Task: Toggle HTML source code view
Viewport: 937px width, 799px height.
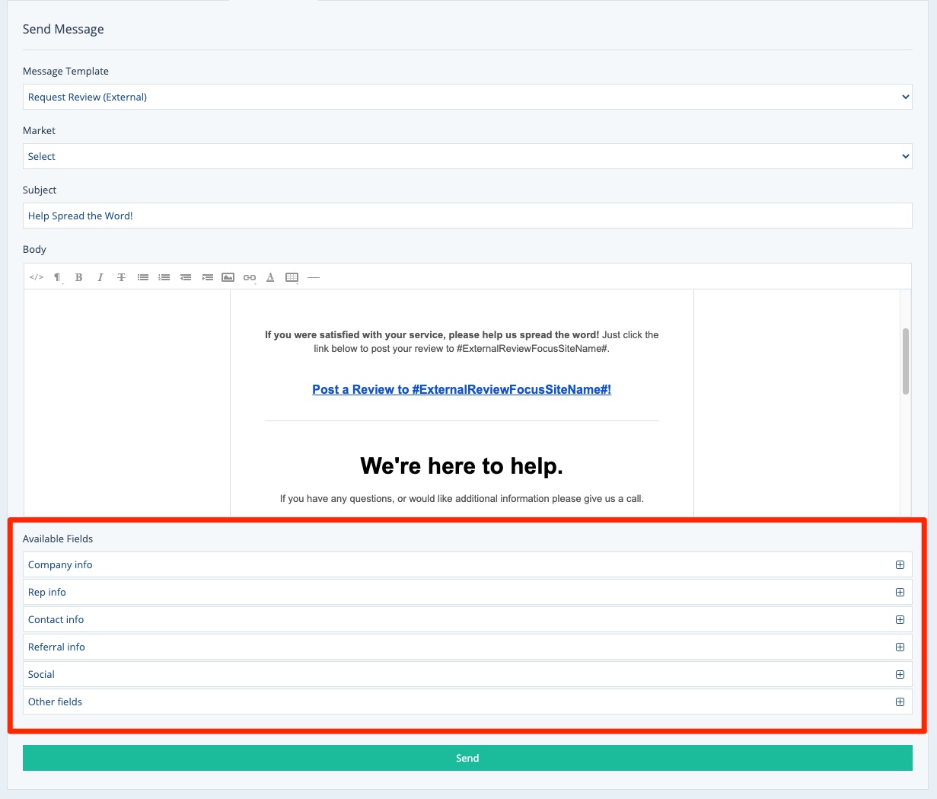Action: tap(36, 277)
